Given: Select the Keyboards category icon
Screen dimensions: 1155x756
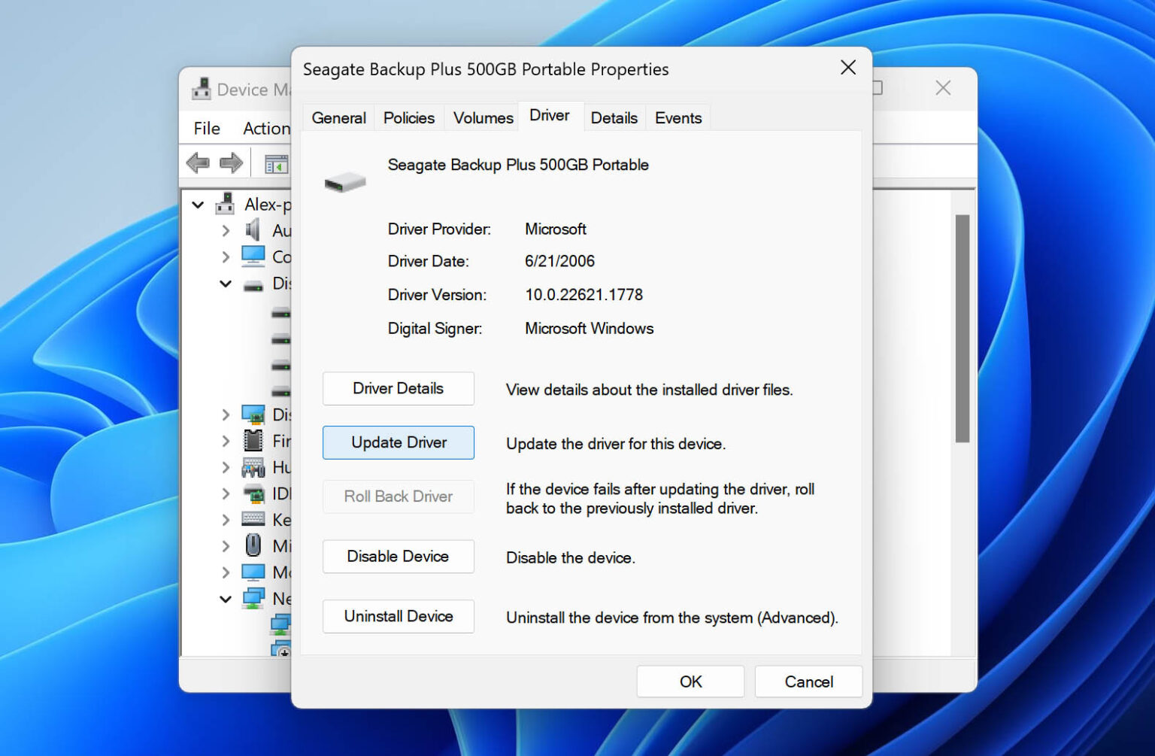Looking at the screenshot, I should click(253, 519).
